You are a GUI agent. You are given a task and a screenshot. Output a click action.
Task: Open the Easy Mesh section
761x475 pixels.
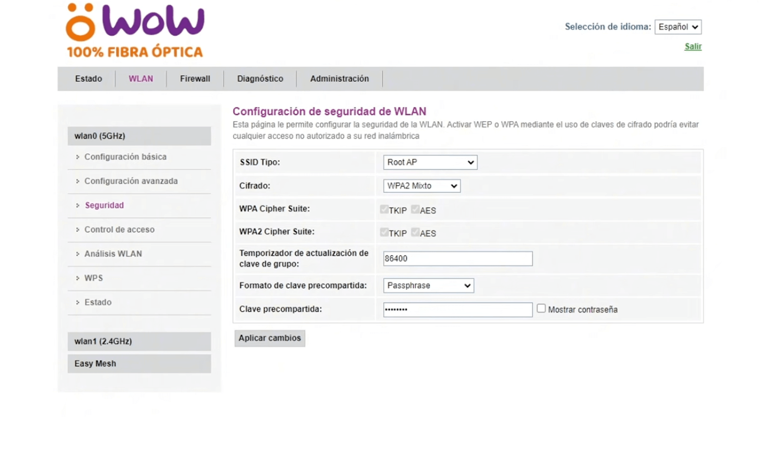(x=139, y=364)
